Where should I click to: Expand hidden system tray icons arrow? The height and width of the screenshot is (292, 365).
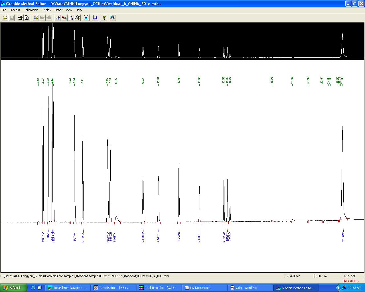[338, 288]
